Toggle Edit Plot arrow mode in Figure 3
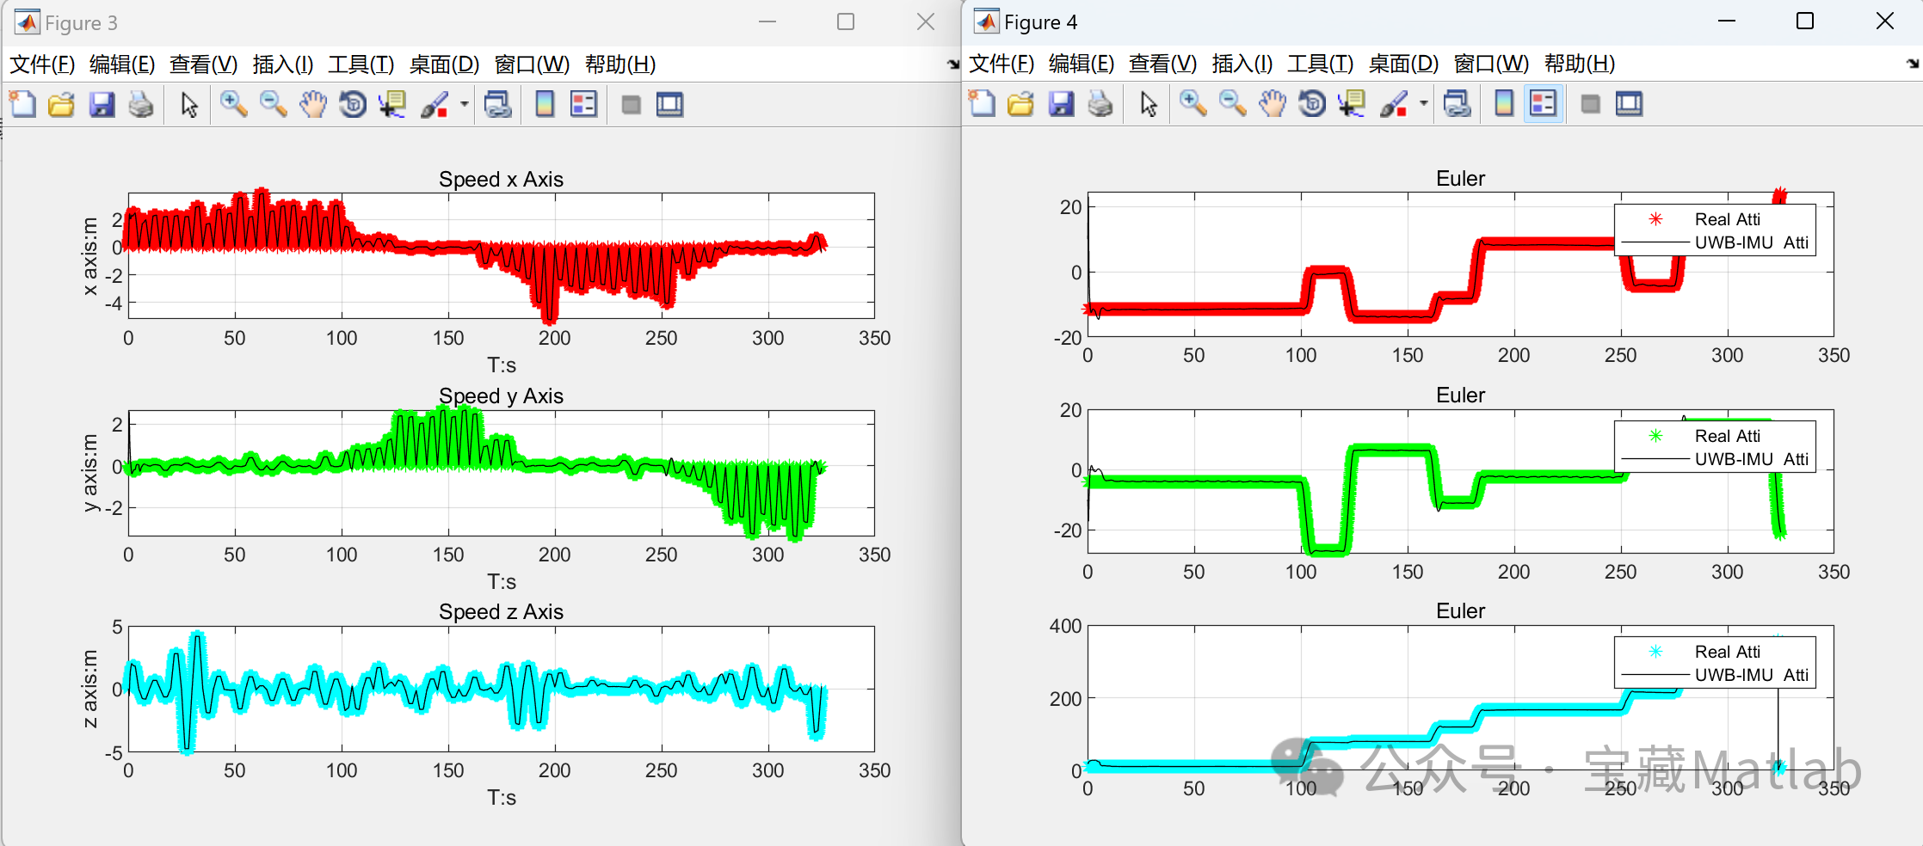Viewport: 1923px width, 846px height. tap(188, 104)
